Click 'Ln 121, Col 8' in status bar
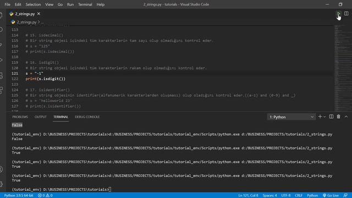The height and width of the screenshot is (198, 352). click(x=248, y=195)
